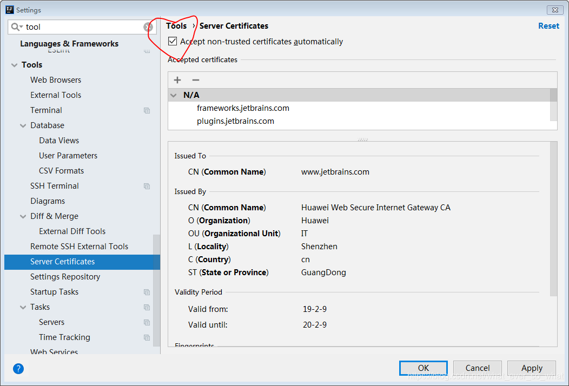Image resolution: width=569 pixels, height=386 pixels.
Task: Add a certificate with the plus icon
Action: (177, 80)
